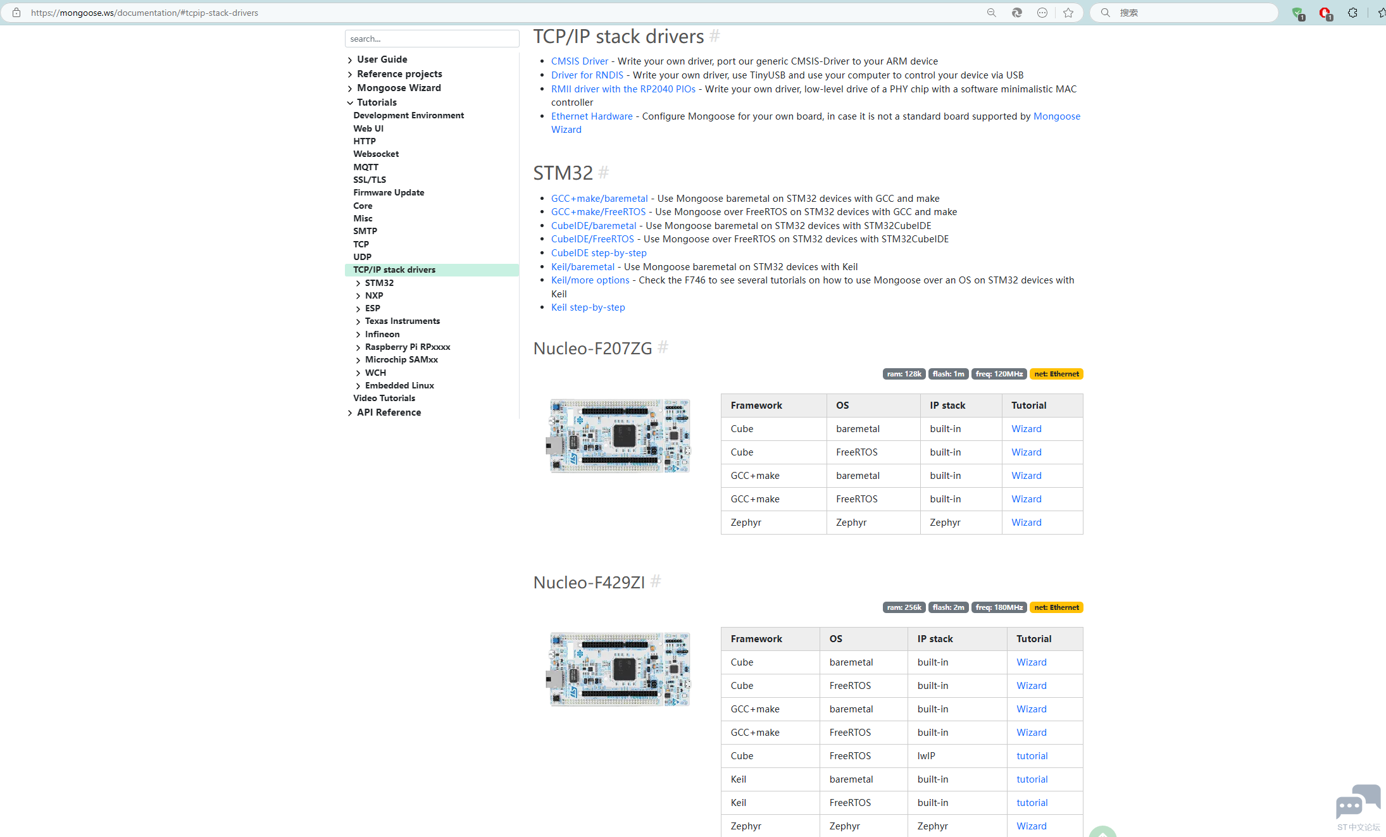The width and height of the screenshot is (1386, 837).
Task: Open the more actions ellipsis icon
Action: pos(1042,13)
